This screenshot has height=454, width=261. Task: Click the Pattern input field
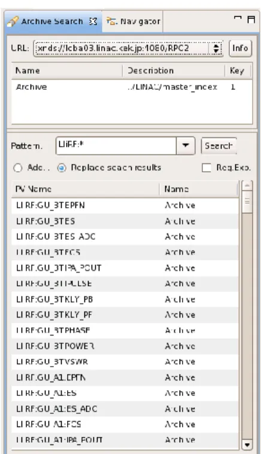pos(116,145)
